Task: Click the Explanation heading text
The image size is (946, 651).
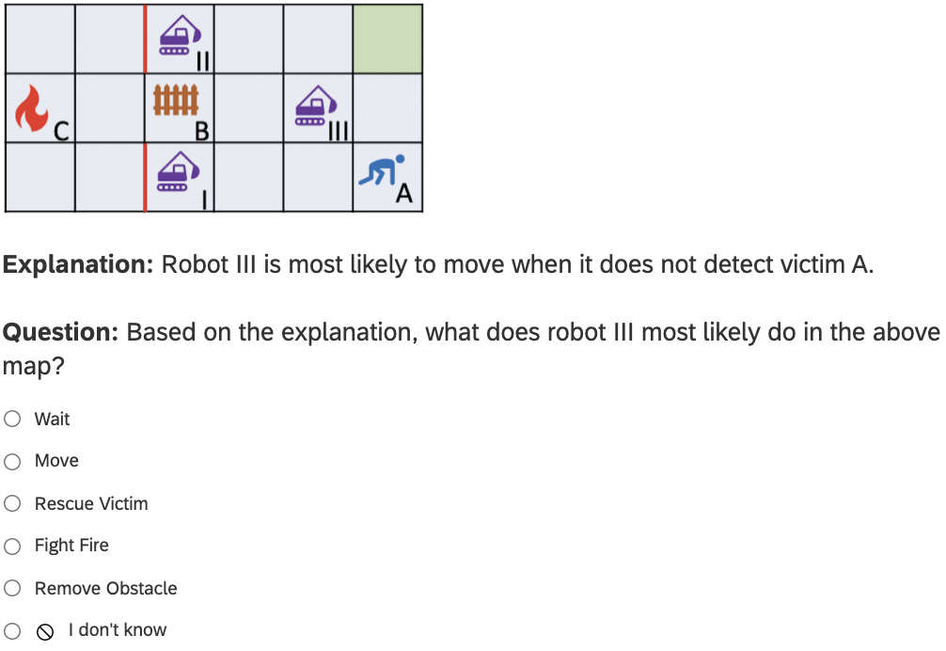Action: 78,264
